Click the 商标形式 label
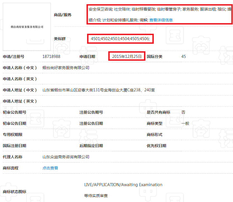This screenshot has height=202, width=233. [155, 135]
